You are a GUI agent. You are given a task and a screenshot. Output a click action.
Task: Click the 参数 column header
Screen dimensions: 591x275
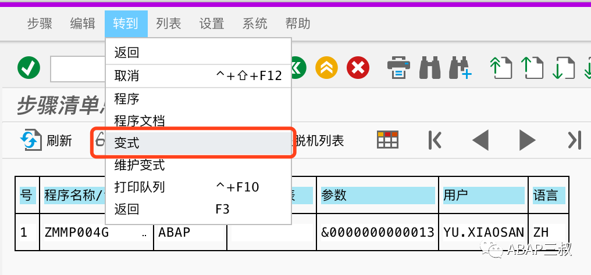click(378, 196)
